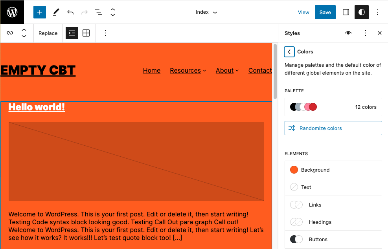This screenshot has height=249, width=388.
Task: Open the 12 colors palette
Action: [333, 107]
